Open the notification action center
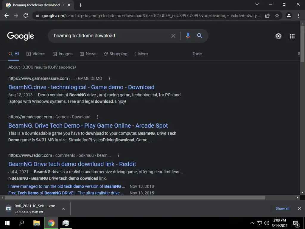 pos(296,223)
